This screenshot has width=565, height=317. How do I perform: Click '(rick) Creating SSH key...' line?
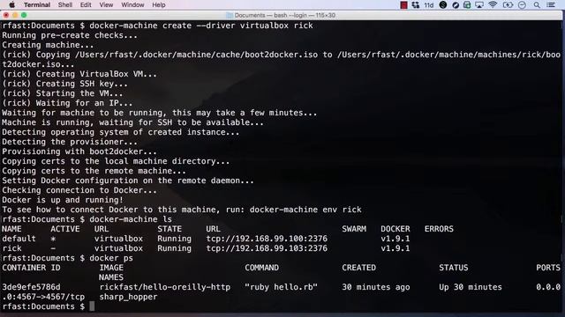[x=64, y=84]
